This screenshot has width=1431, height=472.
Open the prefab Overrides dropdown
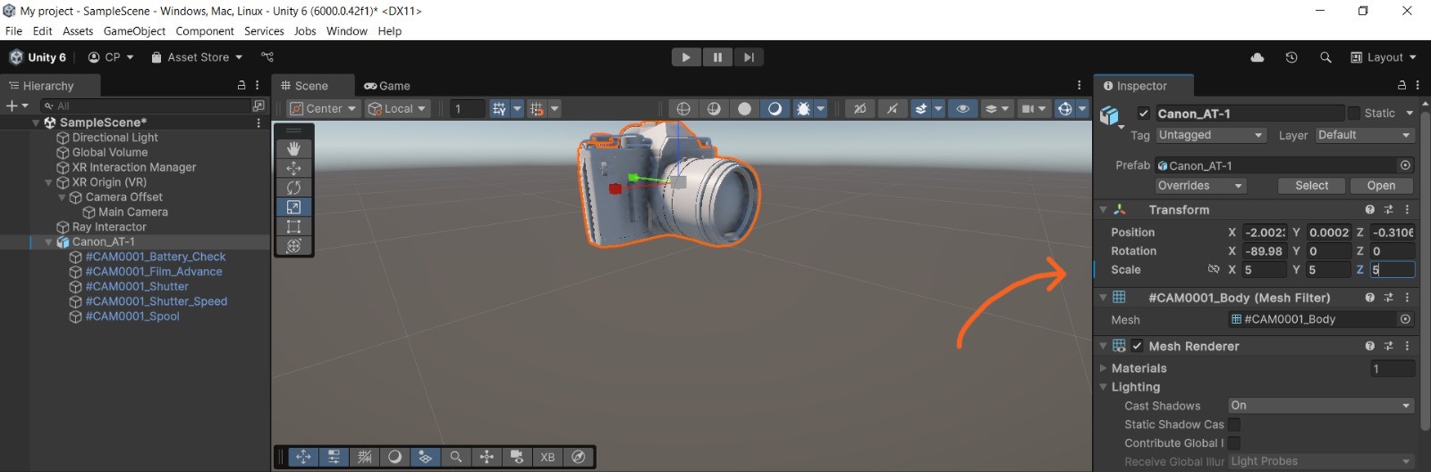pyautogui.click(x=1201, y=186)
